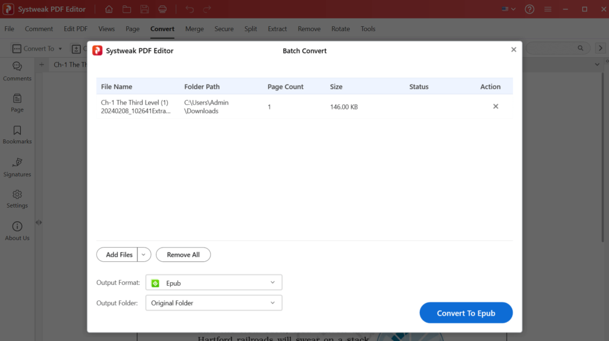609x341 pixels.
Task: Open the Split menu
Action: point(250,29)
